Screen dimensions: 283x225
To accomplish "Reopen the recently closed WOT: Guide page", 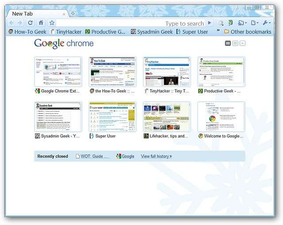I will (93, 156).
